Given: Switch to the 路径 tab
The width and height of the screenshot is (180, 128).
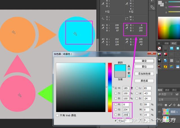Looking at the screenshot, I should click(x=174, y=90).
